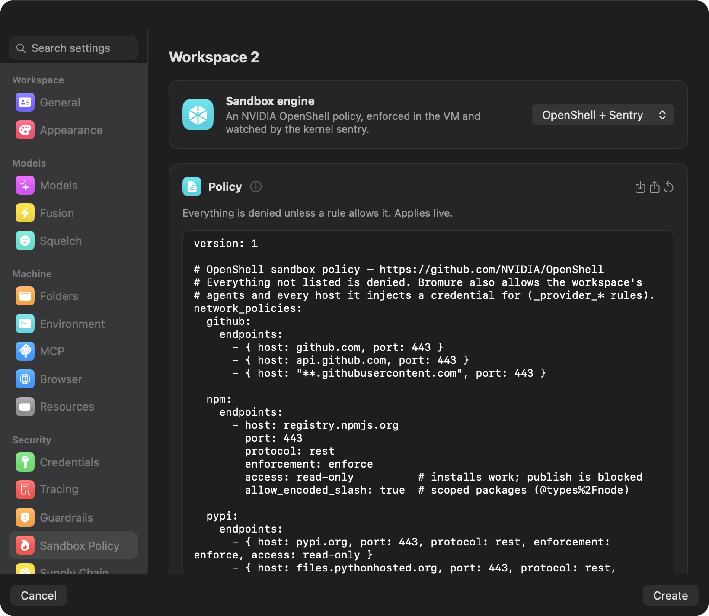This screenshot has width=709, height=616.
Task: Cancel the workspace dialog
Action: pyautogui.click(x=39, y=596)
